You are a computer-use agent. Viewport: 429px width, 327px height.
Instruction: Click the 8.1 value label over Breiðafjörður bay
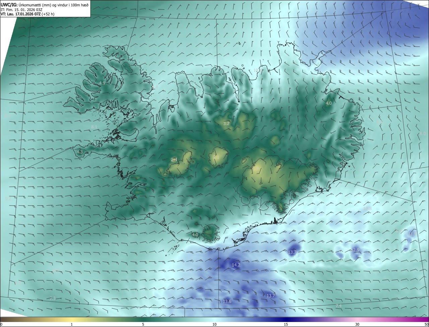pos(94,127)
